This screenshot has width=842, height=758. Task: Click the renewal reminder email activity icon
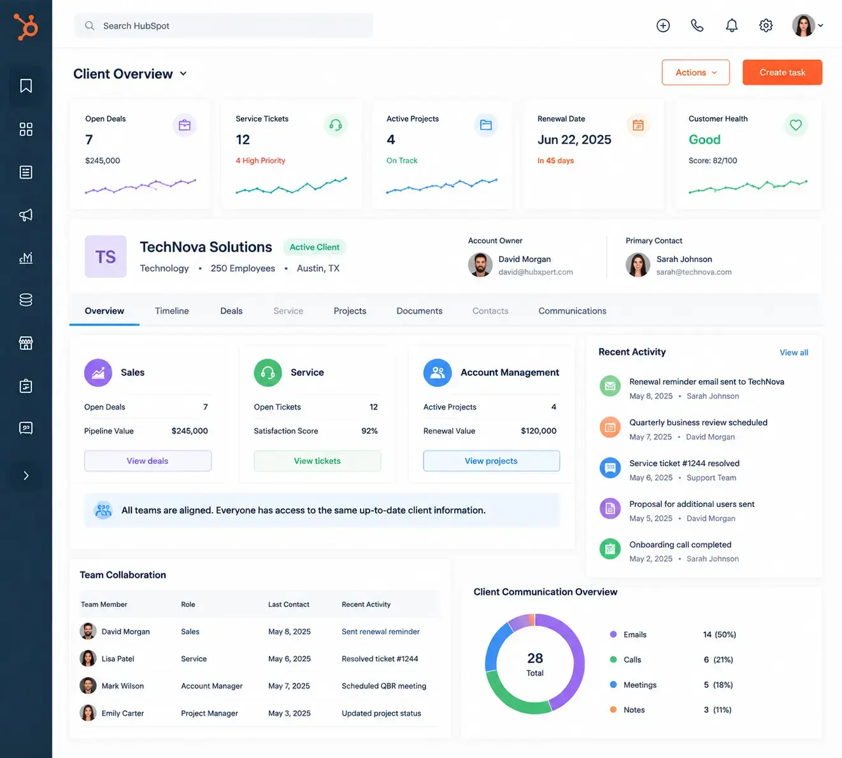(610, 386)
